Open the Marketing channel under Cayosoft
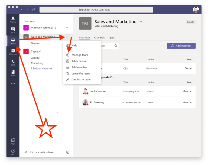208x165 pixels. point(37,63)
